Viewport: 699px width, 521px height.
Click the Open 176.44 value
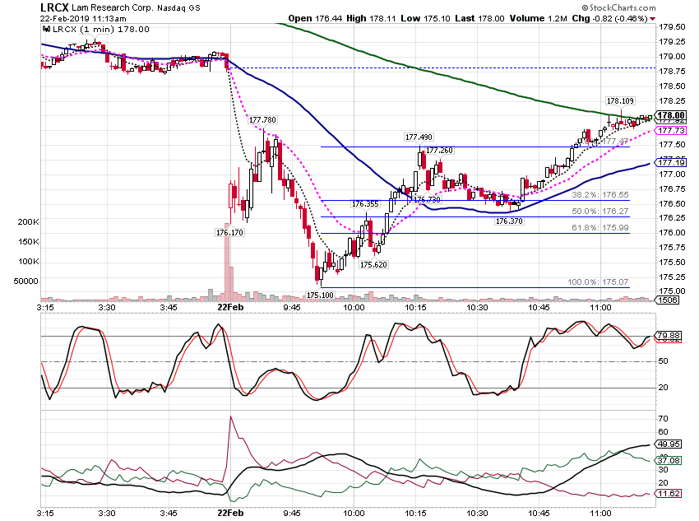315,18
